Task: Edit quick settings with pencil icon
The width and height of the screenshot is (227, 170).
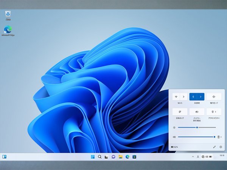Action: click(214, 147)
